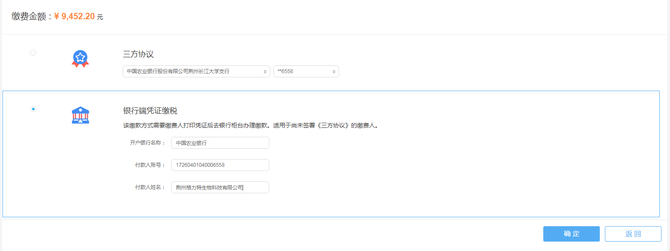Click the blue star ribbon badge icon

click(80, 59)
